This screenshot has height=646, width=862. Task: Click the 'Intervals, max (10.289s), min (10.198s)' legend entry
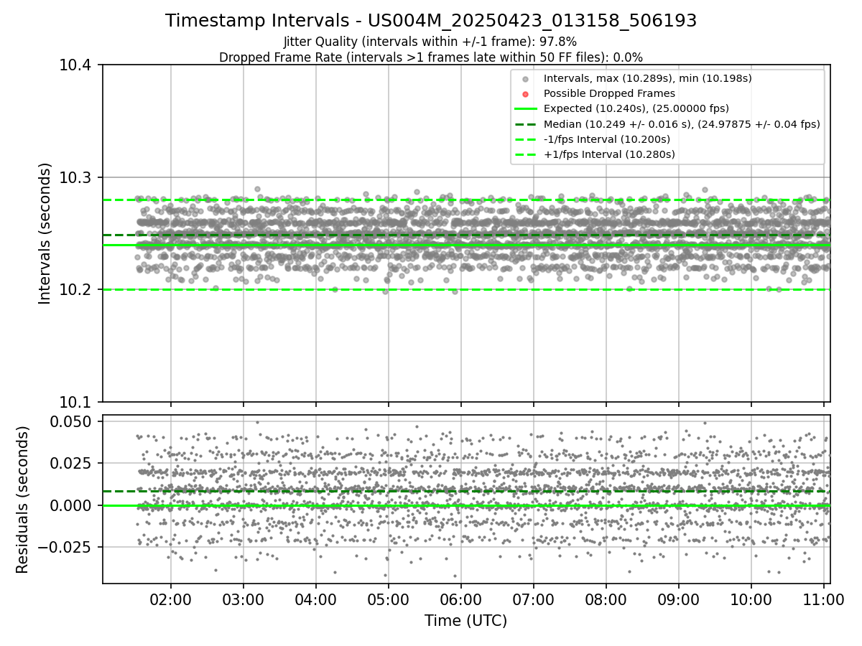[647, 78]
